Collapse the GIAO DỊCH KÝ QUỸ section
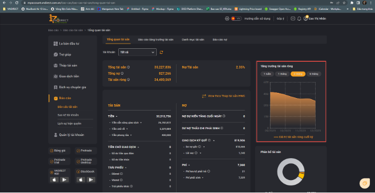 click(x=214, y=141)
